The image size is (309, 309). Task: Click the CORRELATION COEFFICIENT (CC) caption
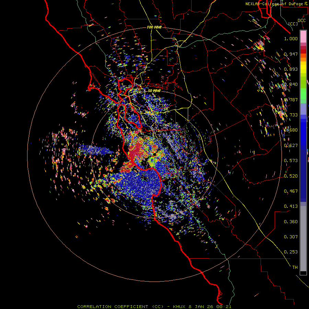[x=120, y=307]
